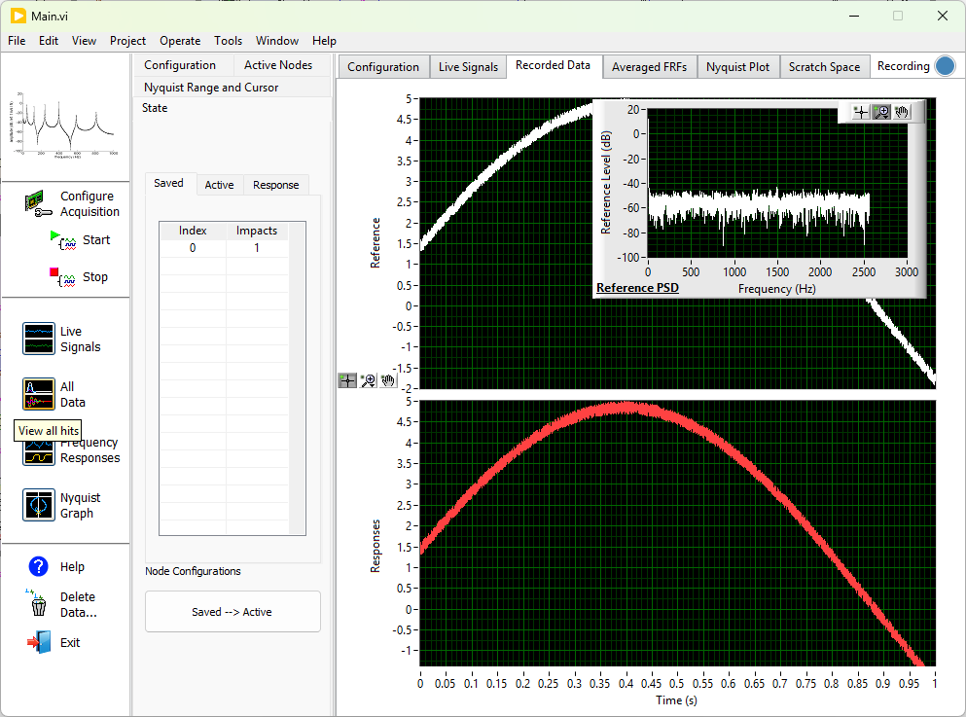Switch to the Live Signals tab
This screenshot has height=717, width=966.
pyautogui.click(x=468, y=66)
